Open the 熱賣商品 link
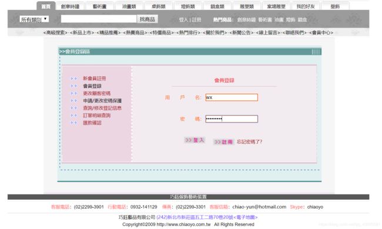The width and height of the screenshot is (382, 229). pos(135,33)
